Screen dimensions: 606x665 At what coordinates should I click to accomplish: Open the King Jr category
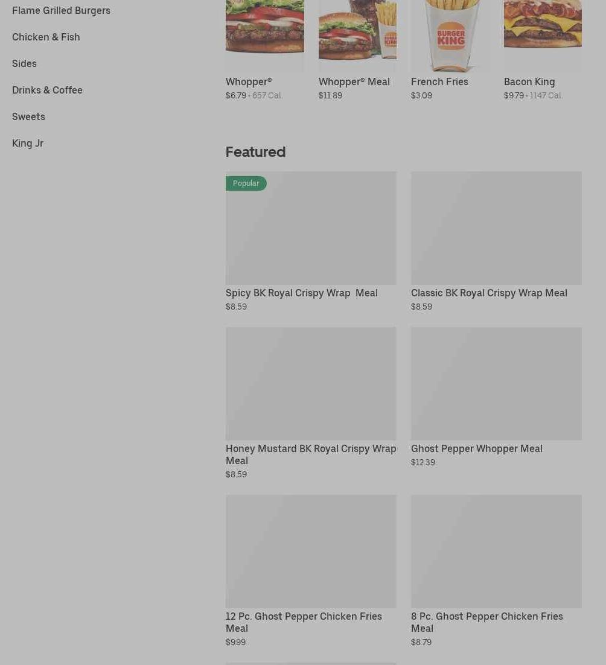[x=28, y=144]
